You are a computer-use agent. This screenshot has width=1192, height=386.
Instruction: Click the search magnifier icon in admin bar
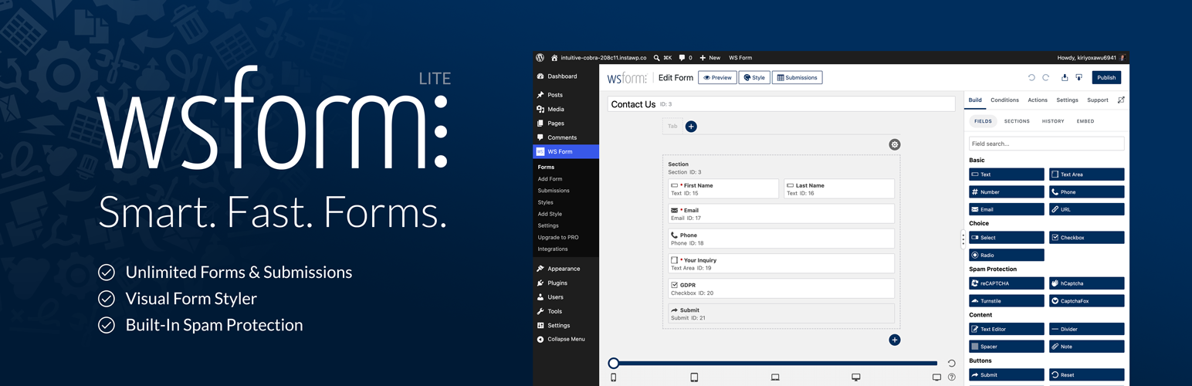[x=657, y=58]
